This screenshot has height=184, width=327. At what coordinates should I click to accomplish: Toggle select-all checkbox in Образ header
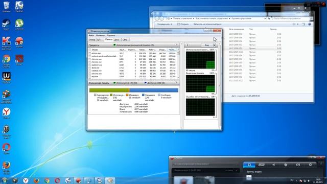pyautogui.click(x=90, y=50)
